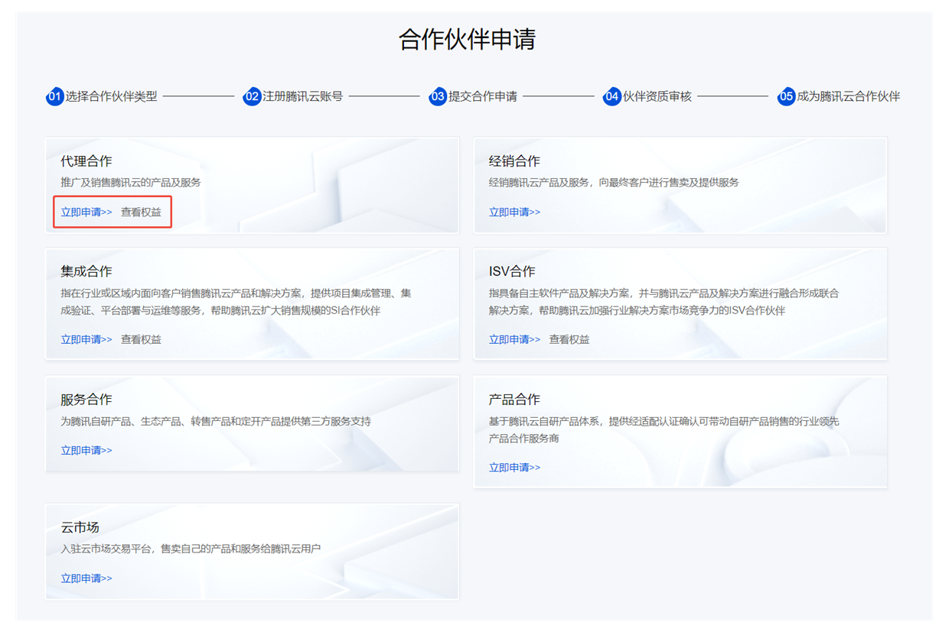Click the description 推广及销售腾讯云的产品及服务

131,183
